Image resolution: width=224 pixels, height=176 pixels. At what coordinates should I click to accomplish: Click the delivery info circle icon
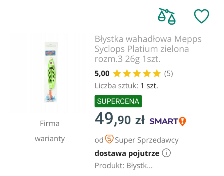tap(166, 153)
